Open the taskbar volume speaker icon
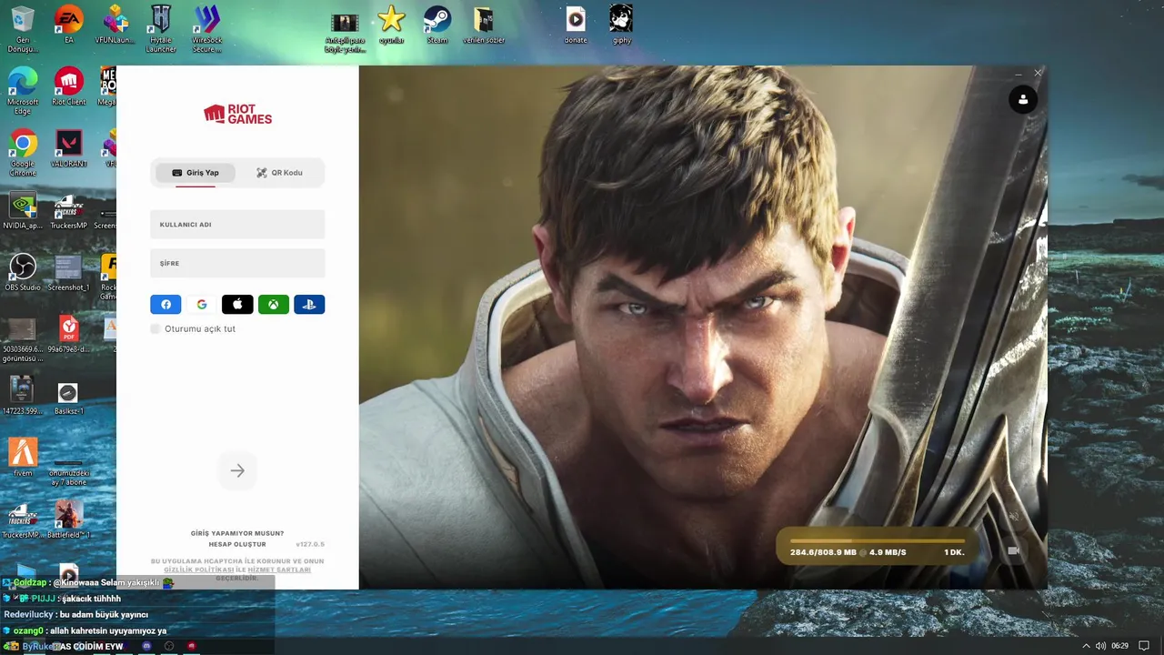Viewport: 1164px width, 655px height. (x=1101, y=646)
